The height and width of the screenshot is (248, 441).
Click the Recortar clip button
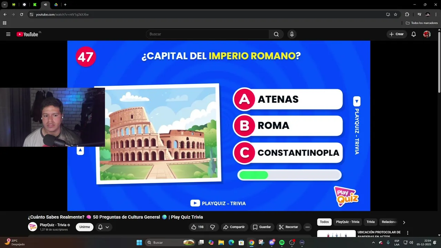[x=288, y=227]
